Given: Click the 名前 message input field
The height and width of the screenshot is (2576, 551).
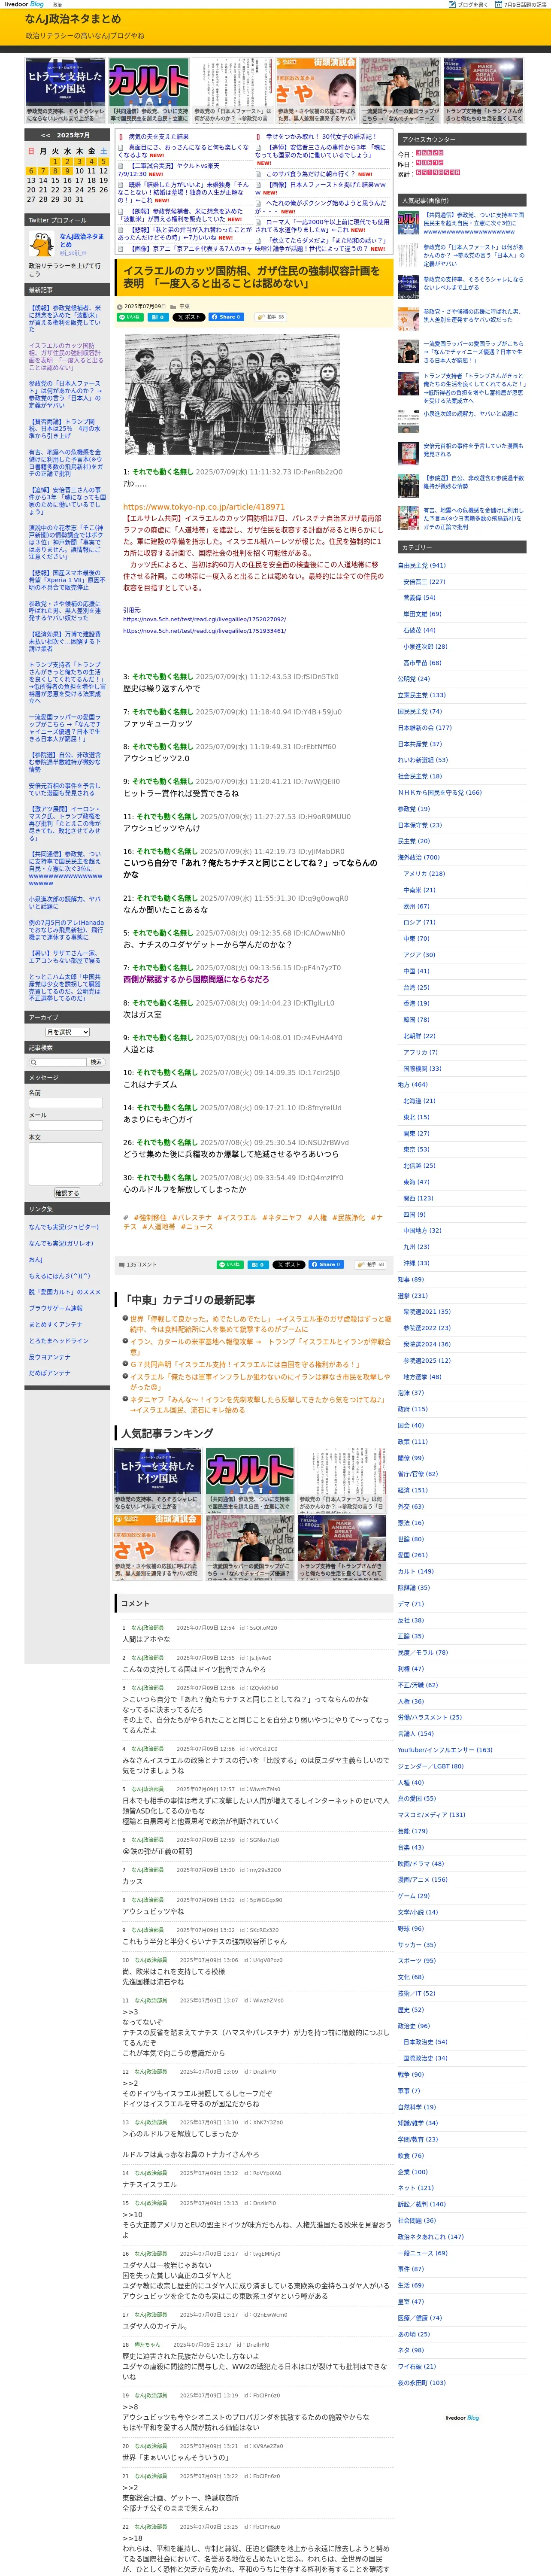Looking at the screenshot, I should pos(66,1103).
